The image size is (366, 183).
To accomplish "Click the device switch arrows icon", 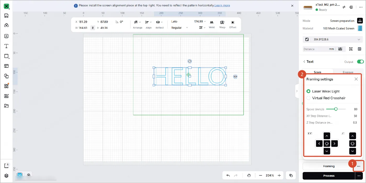I will (x=344, y=7).
